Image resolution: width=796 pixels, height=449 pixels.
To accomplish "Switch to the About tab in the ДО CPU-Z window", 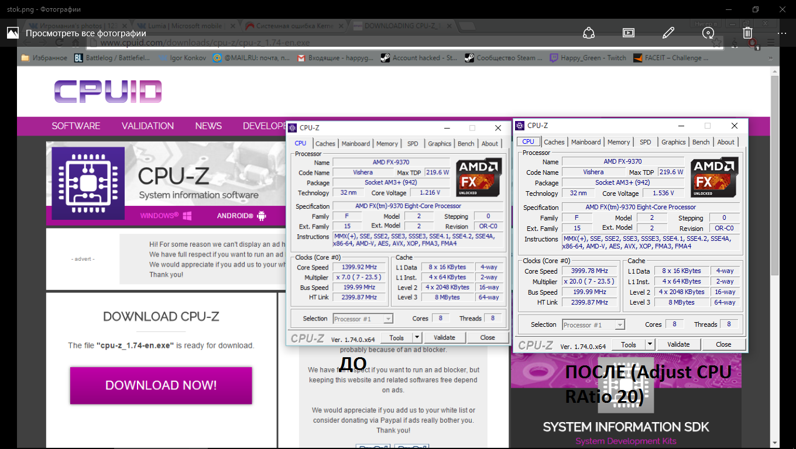I will click(490, 144).
